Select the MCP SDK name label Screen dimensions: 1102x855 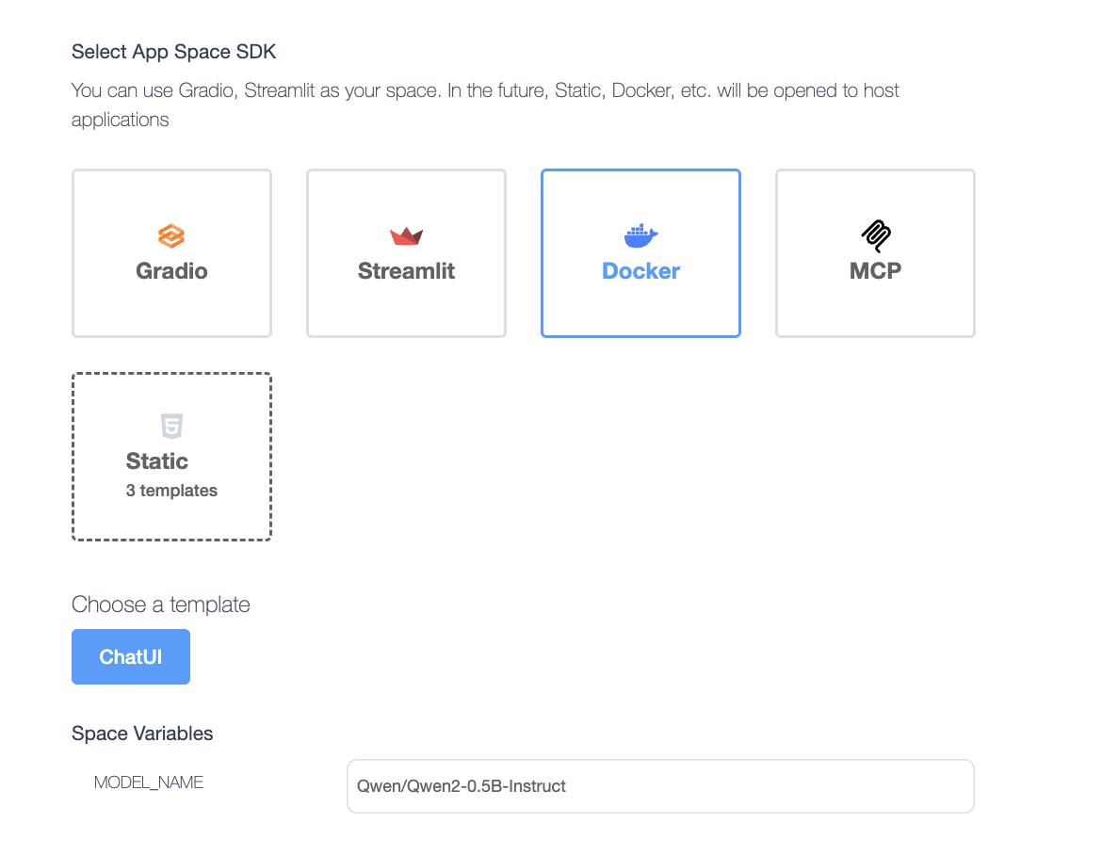(x=875, y=271)
